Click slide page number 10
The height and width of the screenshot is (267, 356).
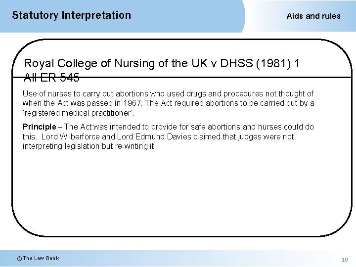pos(345,260)
